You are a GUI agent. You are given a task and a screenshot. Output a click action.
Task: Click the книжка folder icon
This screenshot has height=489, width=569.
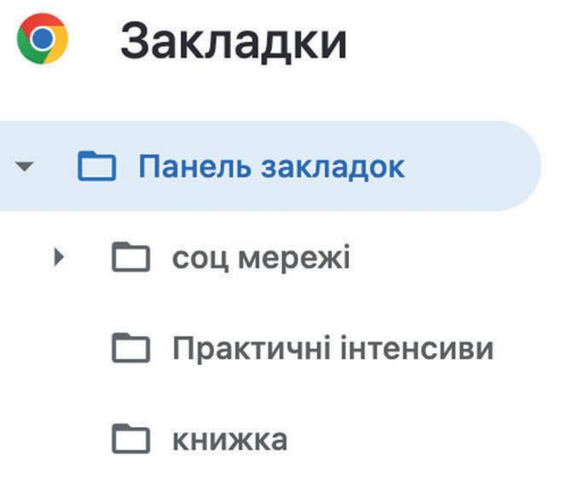130,439
